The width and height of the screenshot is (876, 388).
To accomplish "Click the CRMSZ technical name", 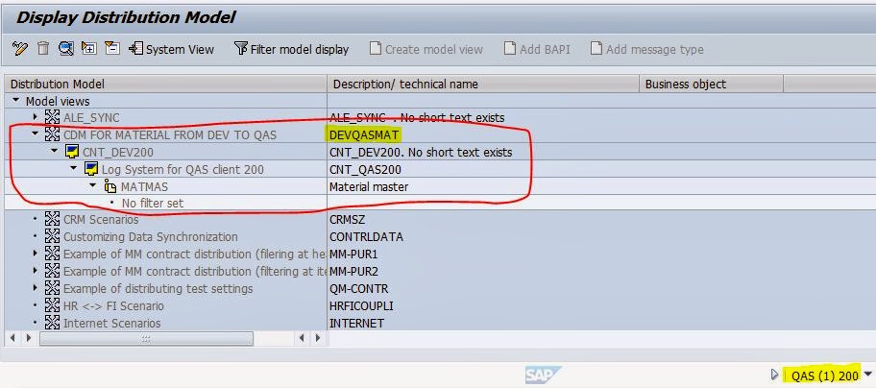I will coord(347,220).
